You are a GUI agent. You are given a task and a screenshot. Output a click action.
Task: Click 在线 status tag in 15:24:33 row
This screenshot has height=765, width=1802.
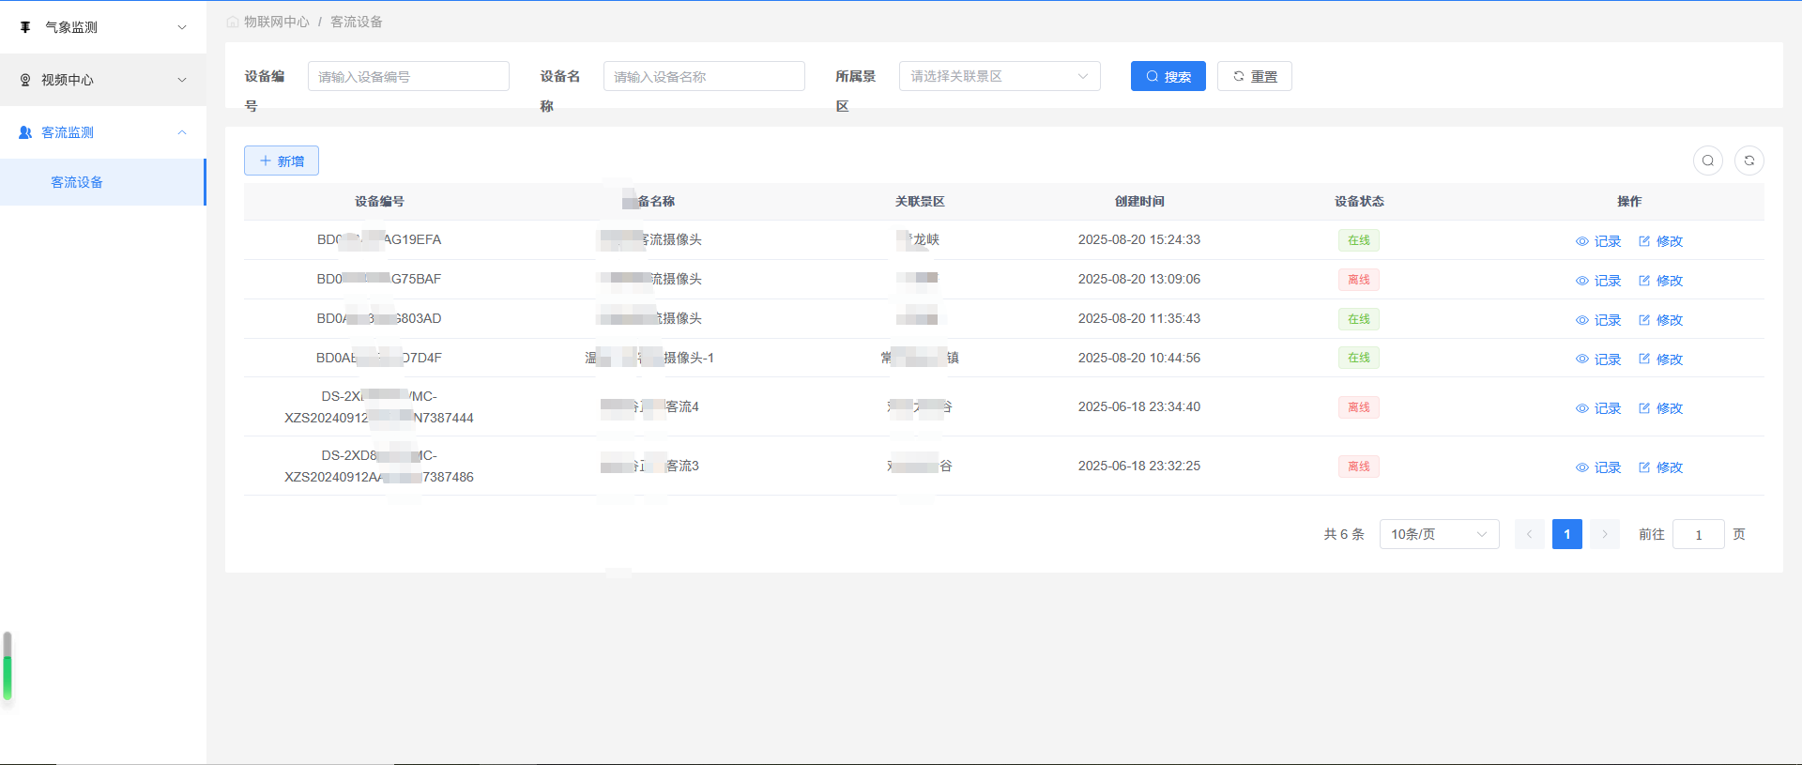[x=1359, y=240]
